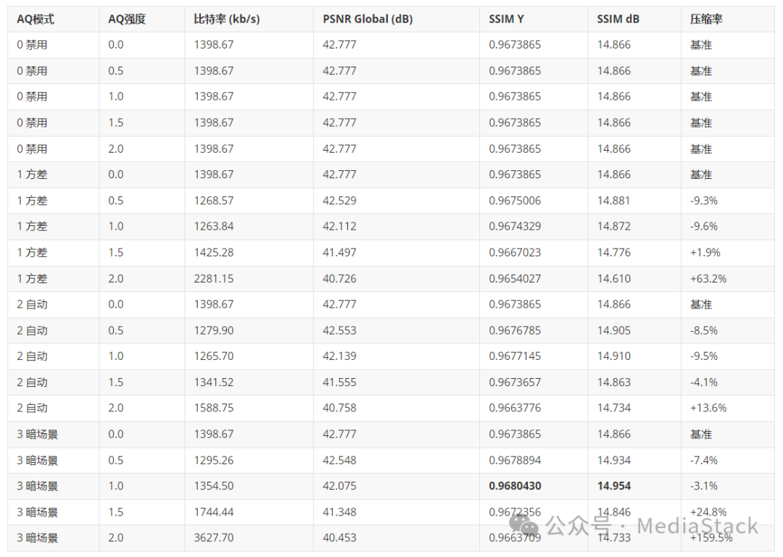Select the 41.348 PSNR cell
This screenshot has width=783, height=557.
pyautogui.click(x=339, y=512)
